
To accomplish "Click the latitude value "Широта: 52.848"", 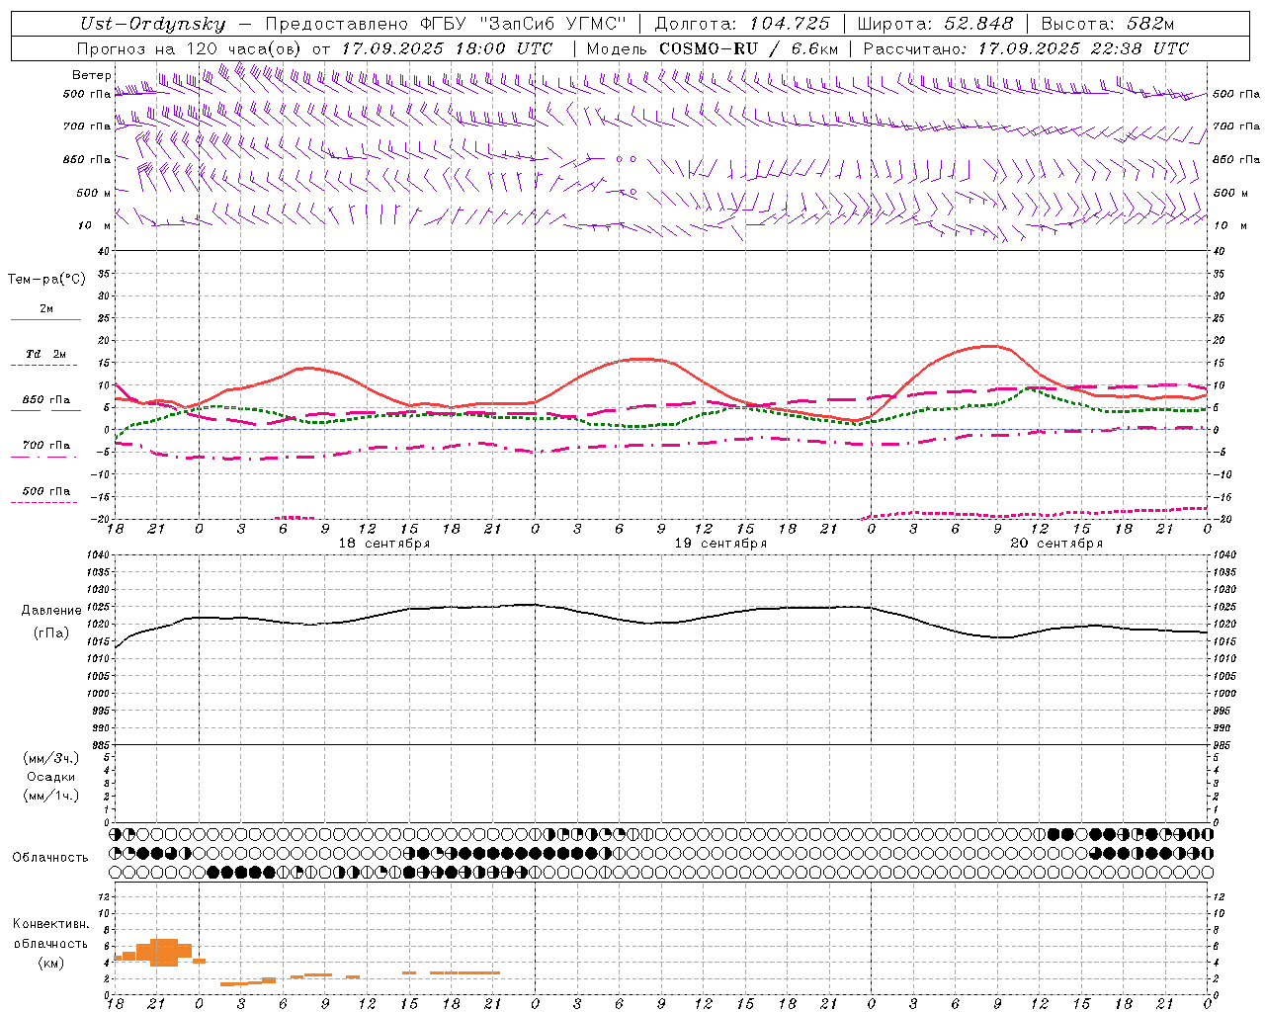I will (x=936, y=24).
